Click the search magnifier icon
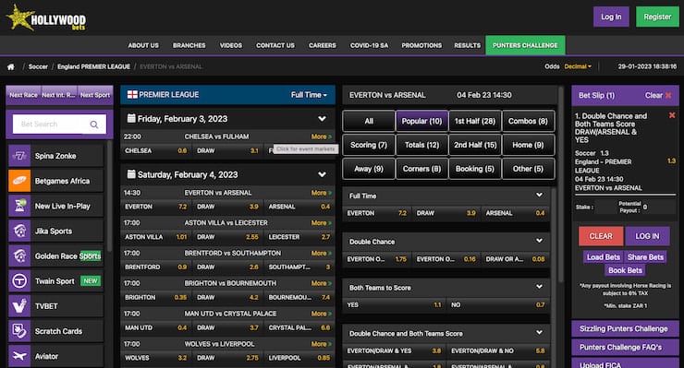 click(93, 125)
